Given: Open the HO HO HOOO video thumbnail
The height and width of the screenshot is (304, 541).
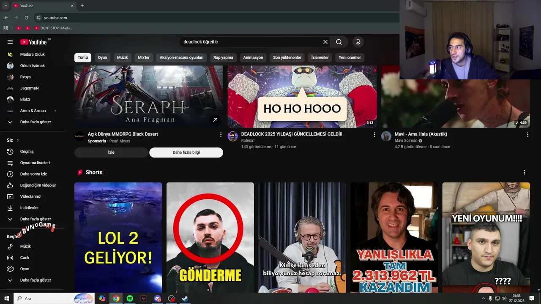Looking at the screenshot, I should 302,97.
